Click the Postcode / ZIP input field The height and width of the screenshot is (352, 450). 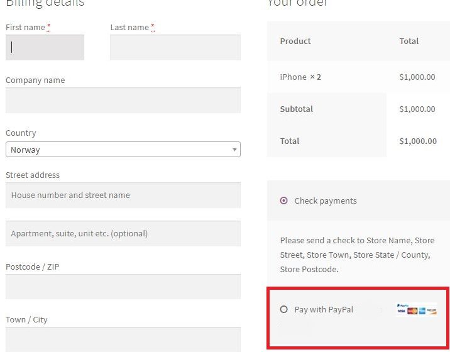(123, 287)
